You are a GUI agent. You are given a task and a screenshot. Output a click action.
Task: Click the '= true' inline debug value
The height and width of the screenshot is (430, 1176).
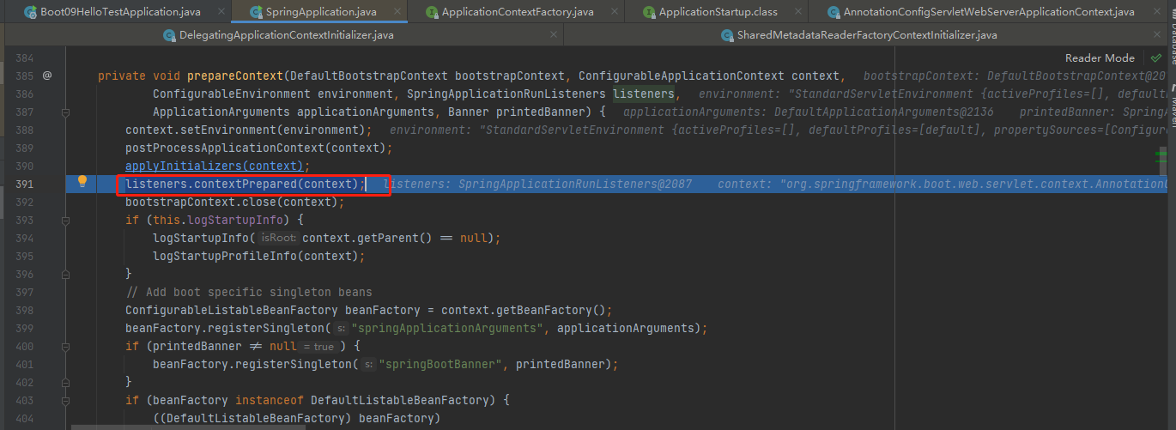click(318, 346)
